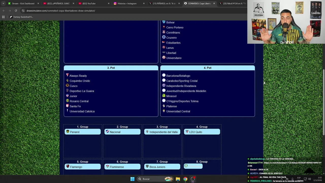
Task: Click the Deportivo La Guaira crest icon
Action: pos(67,90)
